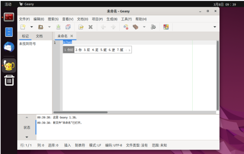Launch Thunderbird from the dock
Image resolution: width=244 pixels, height=154 pixels.
pos(9,47)
